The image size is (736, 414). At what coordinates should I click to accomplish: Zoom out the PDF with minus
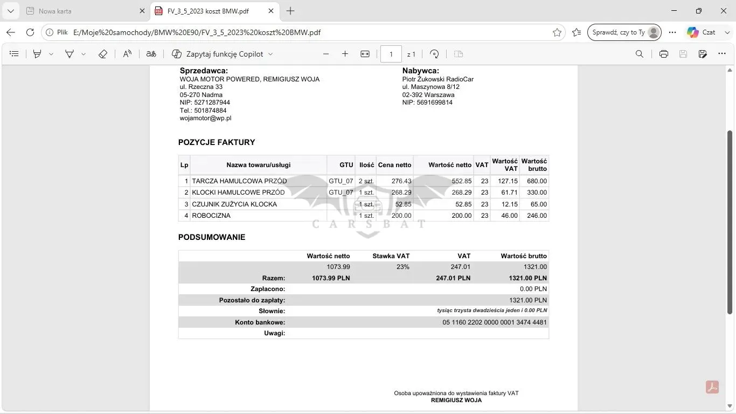point(326,54)
